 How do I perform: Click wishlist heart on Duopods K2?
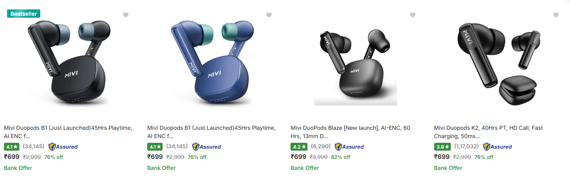556,15
